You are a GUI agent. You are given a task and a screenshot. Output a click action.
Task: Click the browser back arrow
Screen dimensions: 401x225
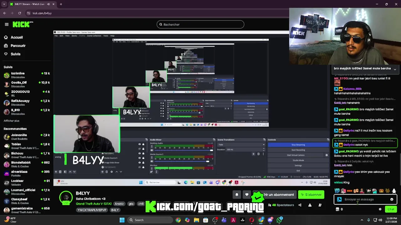pos(5,13)
